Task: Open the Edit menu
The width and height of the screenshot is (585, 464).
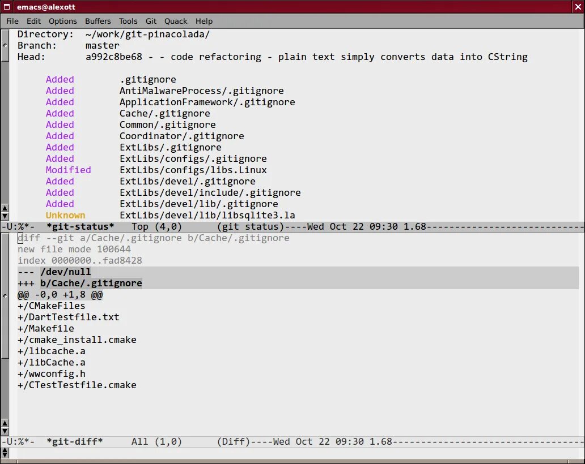Action: click(x=33, y=22)
